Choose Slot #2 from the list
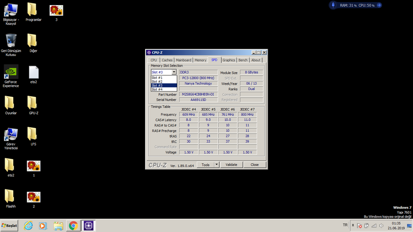 point(164,81)
